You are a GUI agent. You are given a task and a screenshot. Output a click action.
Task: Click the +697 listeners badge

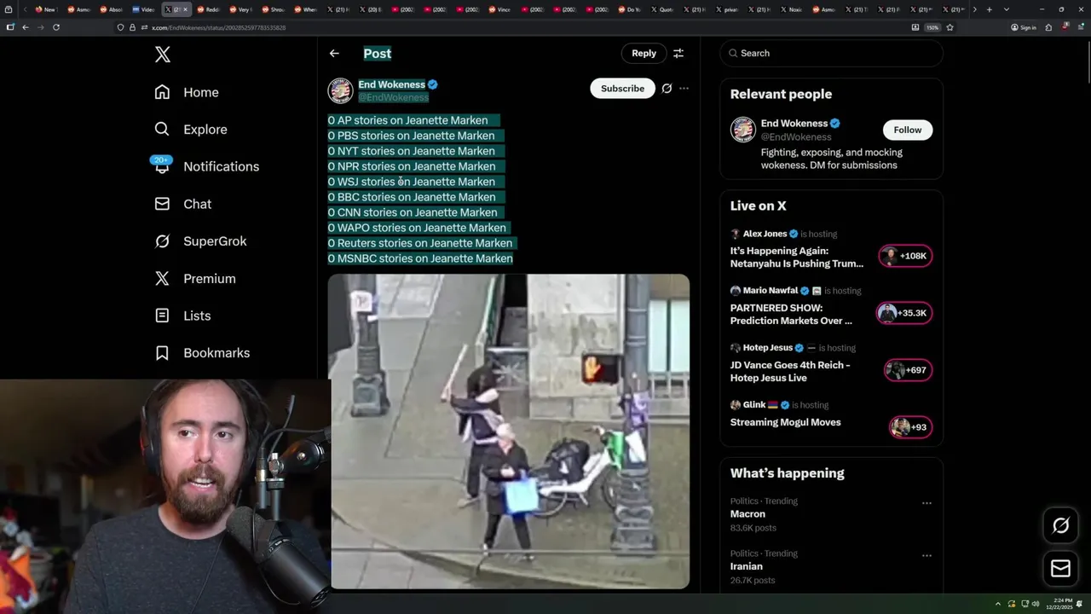[909, 370]
